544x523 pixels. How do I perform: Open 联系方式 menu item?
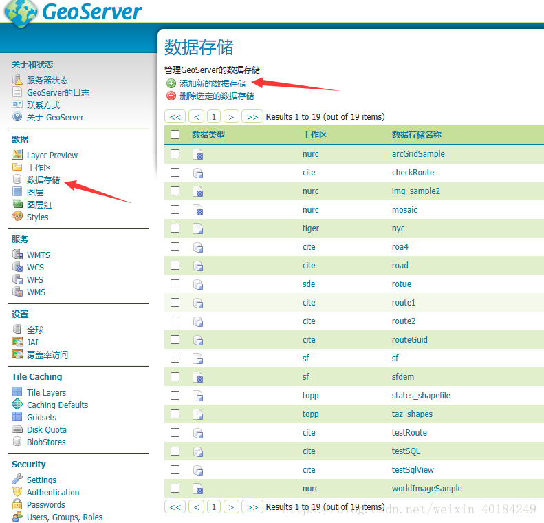coord(43,105)
